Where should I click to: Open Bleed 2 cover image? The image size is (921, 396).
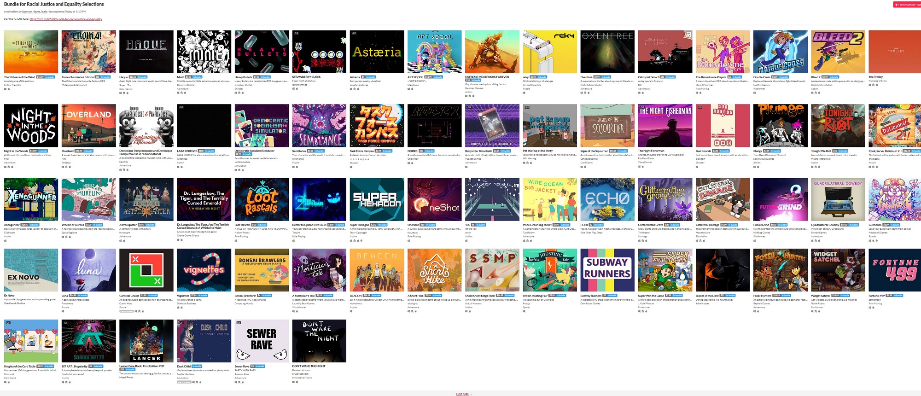pyautogui.click(x=838, y=52)
